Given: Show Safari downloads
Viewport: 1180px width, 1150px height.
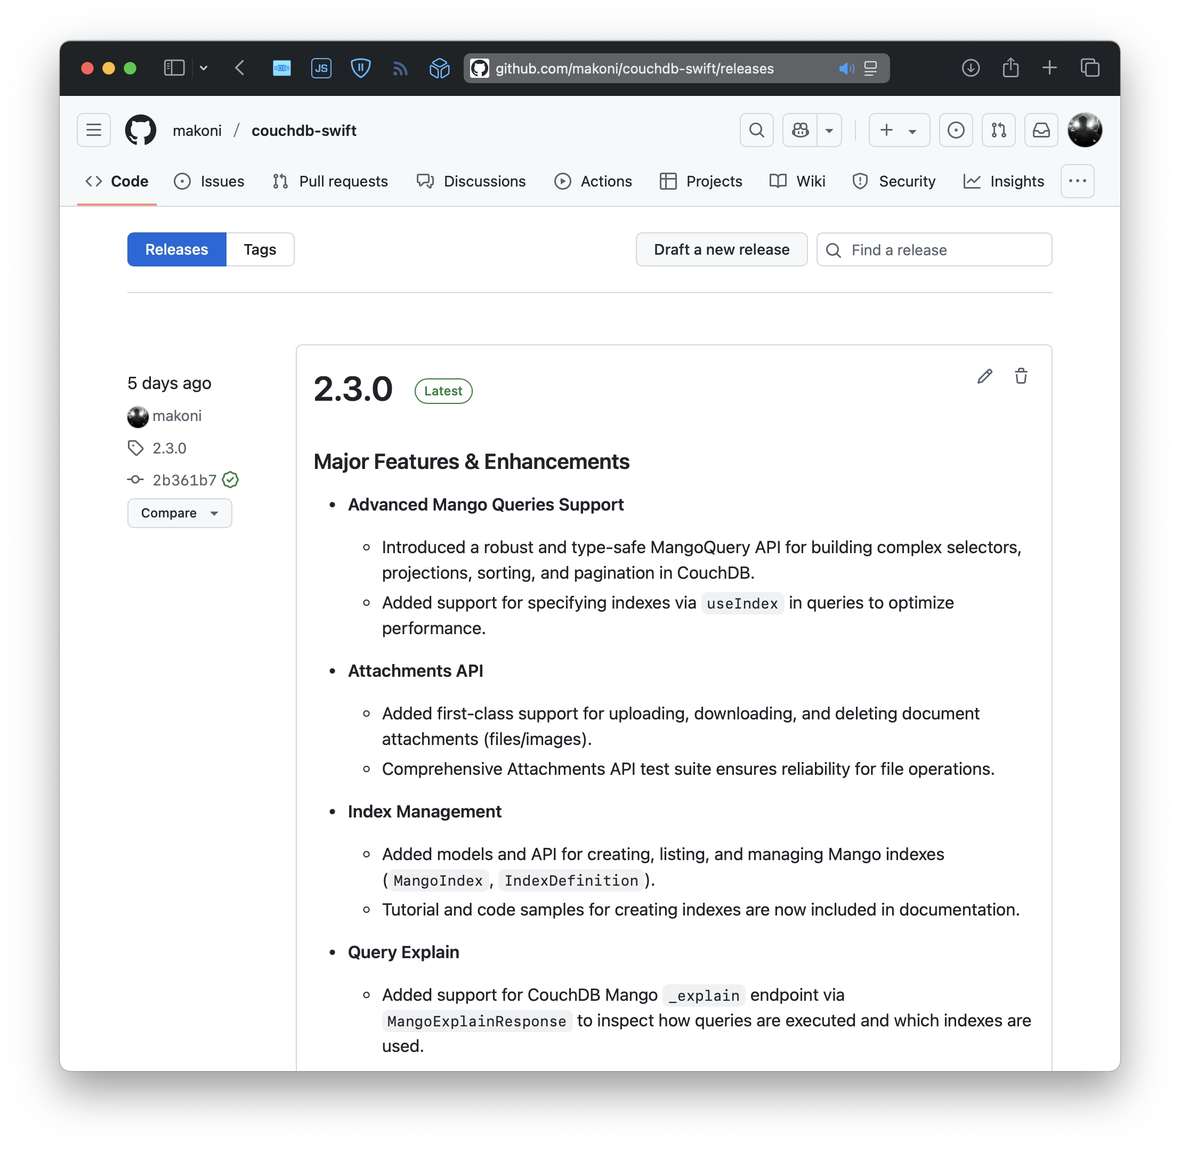Looking at the screenshot, I should 971,68.
